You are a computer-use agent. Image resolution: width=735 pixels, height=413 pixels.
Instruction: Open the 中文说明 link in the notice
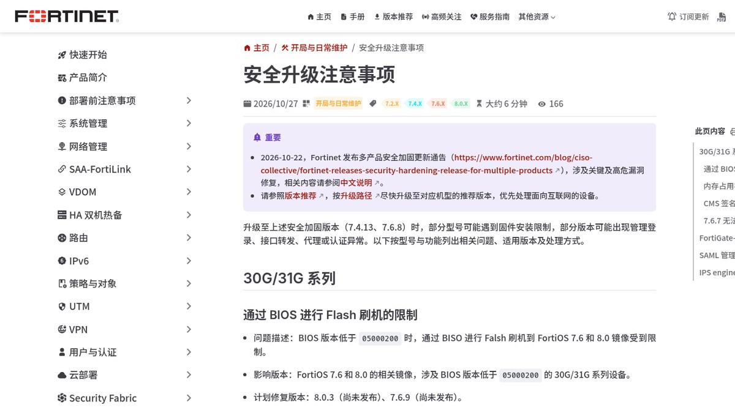[x=356, y=182]
